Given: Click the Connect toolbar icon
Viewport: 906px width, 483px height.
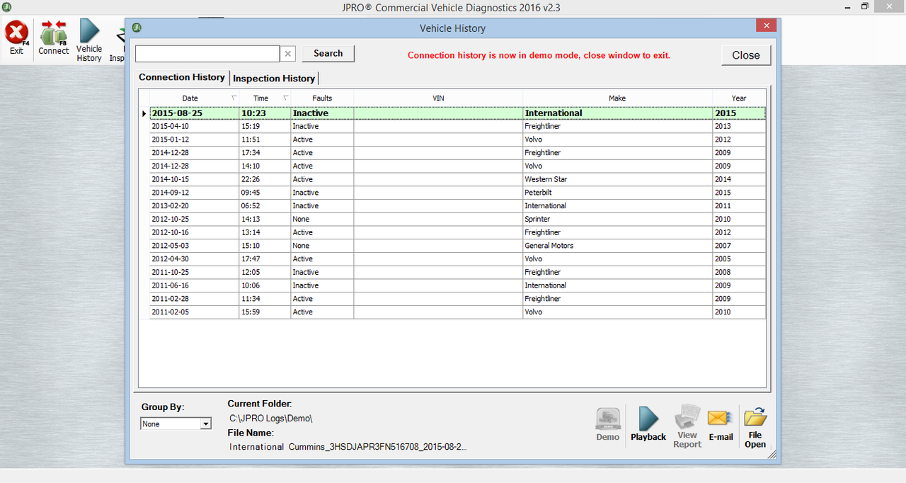Looking at the screenshot, I should pos(54,38).
